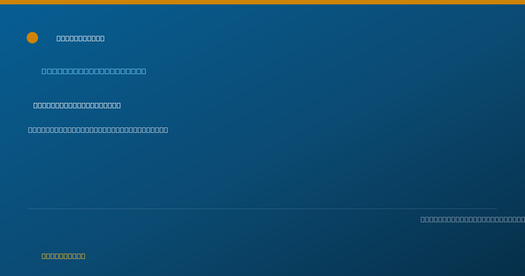Click the first box character of the bold white line

[35, 105]
